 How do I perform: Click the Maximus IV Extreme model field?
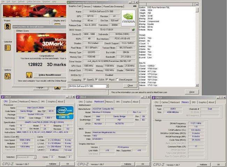[x=109, y=112]
